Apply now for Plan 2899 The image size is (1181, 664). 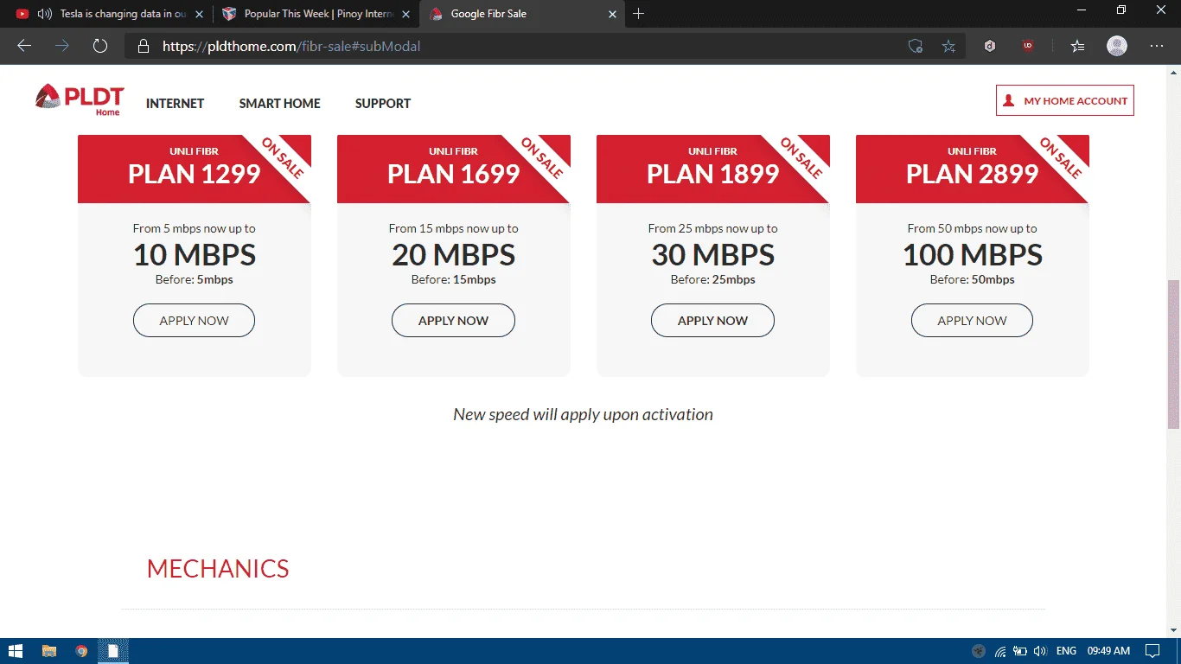[972, 321]
